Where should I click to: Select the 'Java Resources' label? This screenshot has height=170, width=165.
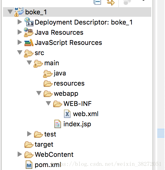[59, 32]
